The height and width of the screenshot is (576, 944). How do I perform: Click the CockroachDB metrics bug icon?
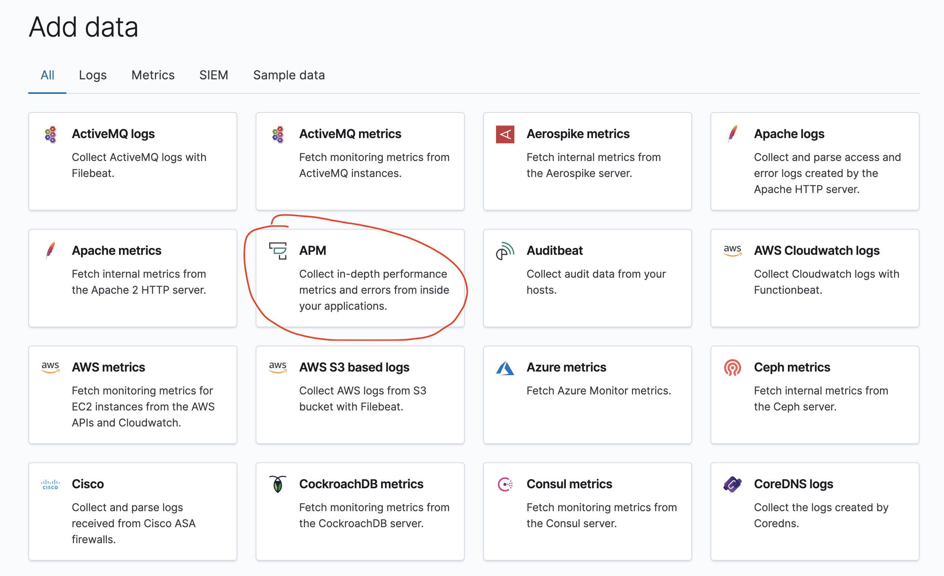(278, 484)
